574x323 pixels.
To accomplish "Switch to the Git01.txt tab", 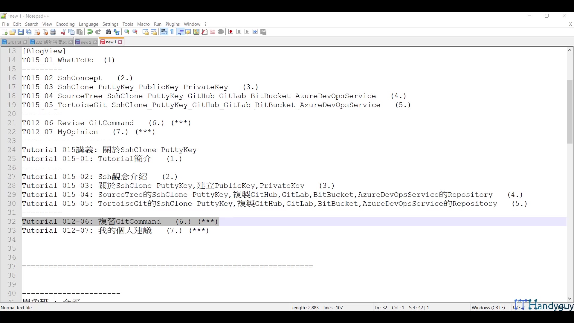I will pos(13,42).
